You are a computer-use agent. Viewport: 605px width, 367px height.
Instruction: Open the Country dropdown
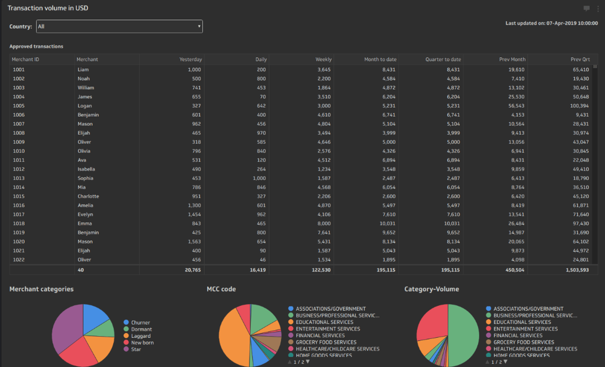119,27
